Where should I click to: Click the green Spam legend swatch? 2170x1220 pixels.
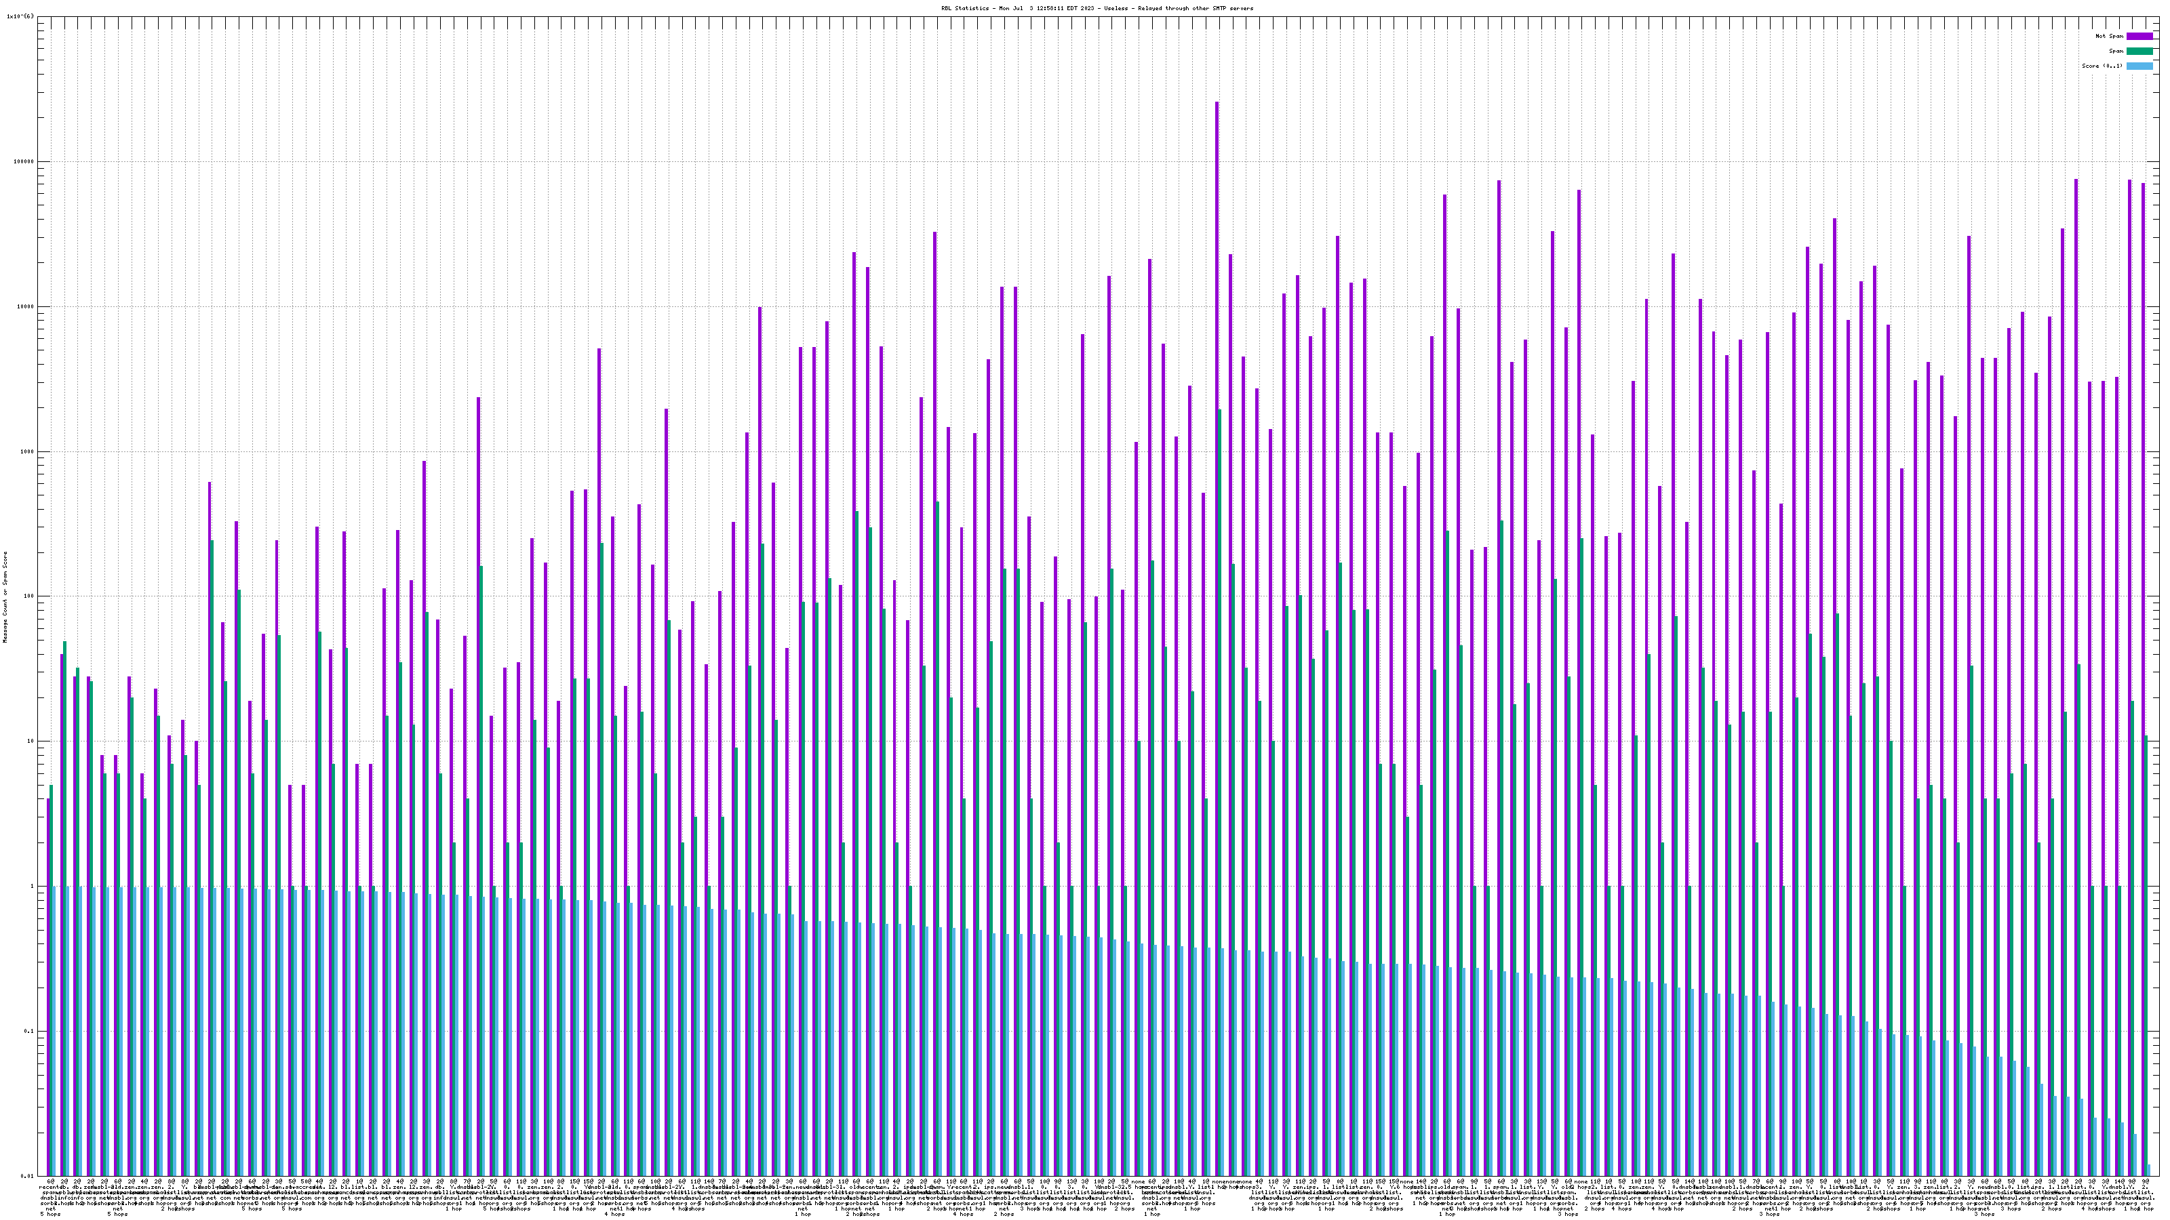point(2139,52)
